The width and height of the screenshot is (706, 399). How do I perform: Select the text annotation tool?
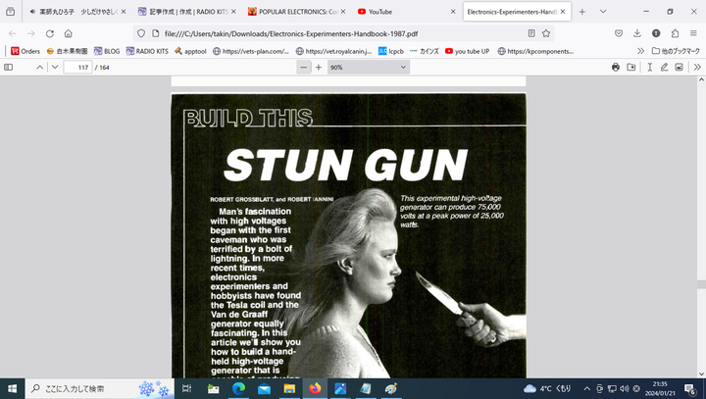650,67
